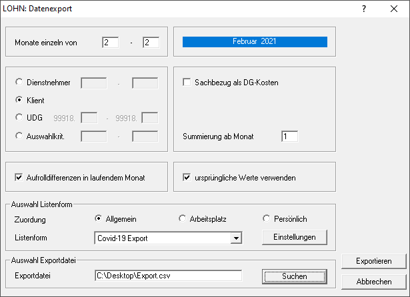Toggle Aufrolldifferenzen in laufendem Monat

tap(19, 178)
